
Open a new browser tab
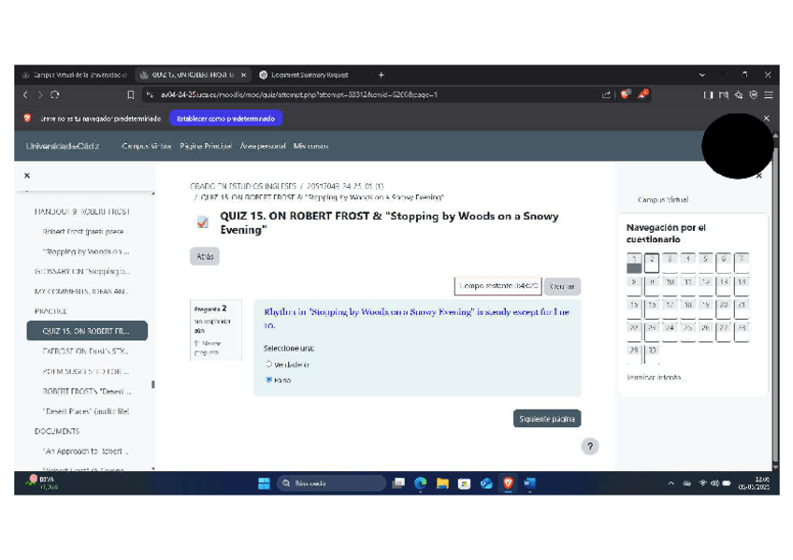point(382,75)
